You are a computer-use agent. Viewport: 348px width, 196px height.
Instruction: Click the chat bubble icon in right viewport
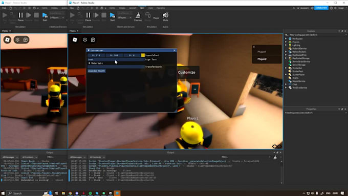tap(85, 40)
